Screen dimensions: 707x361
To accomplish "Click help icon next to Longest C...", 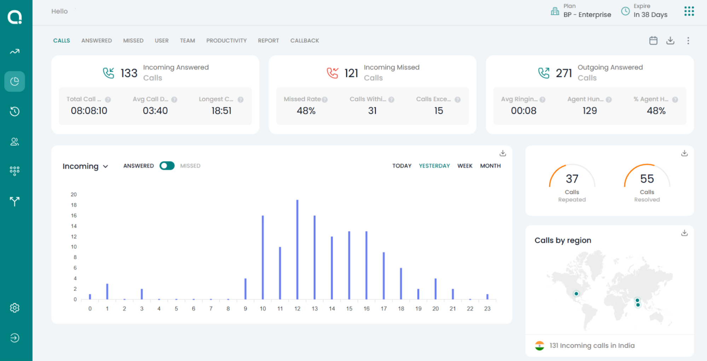I will click(241, 100).
